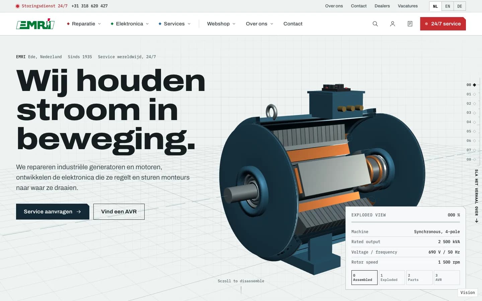
Task: Click the down arrow under the vertical story label
Action: (476, 221)
